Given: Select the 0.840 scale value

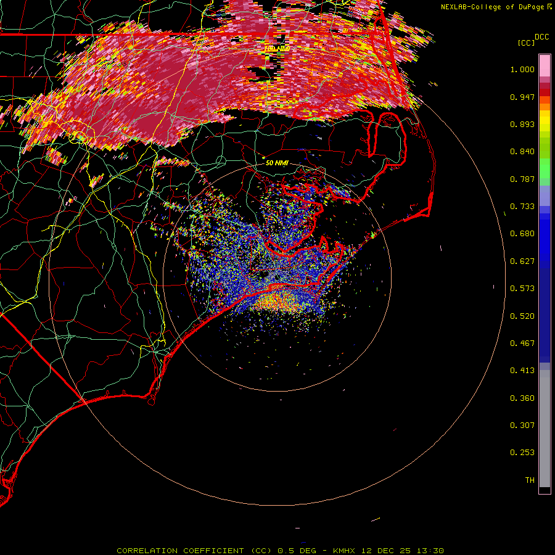Looking at the screenshot, I should pos(522,152).
